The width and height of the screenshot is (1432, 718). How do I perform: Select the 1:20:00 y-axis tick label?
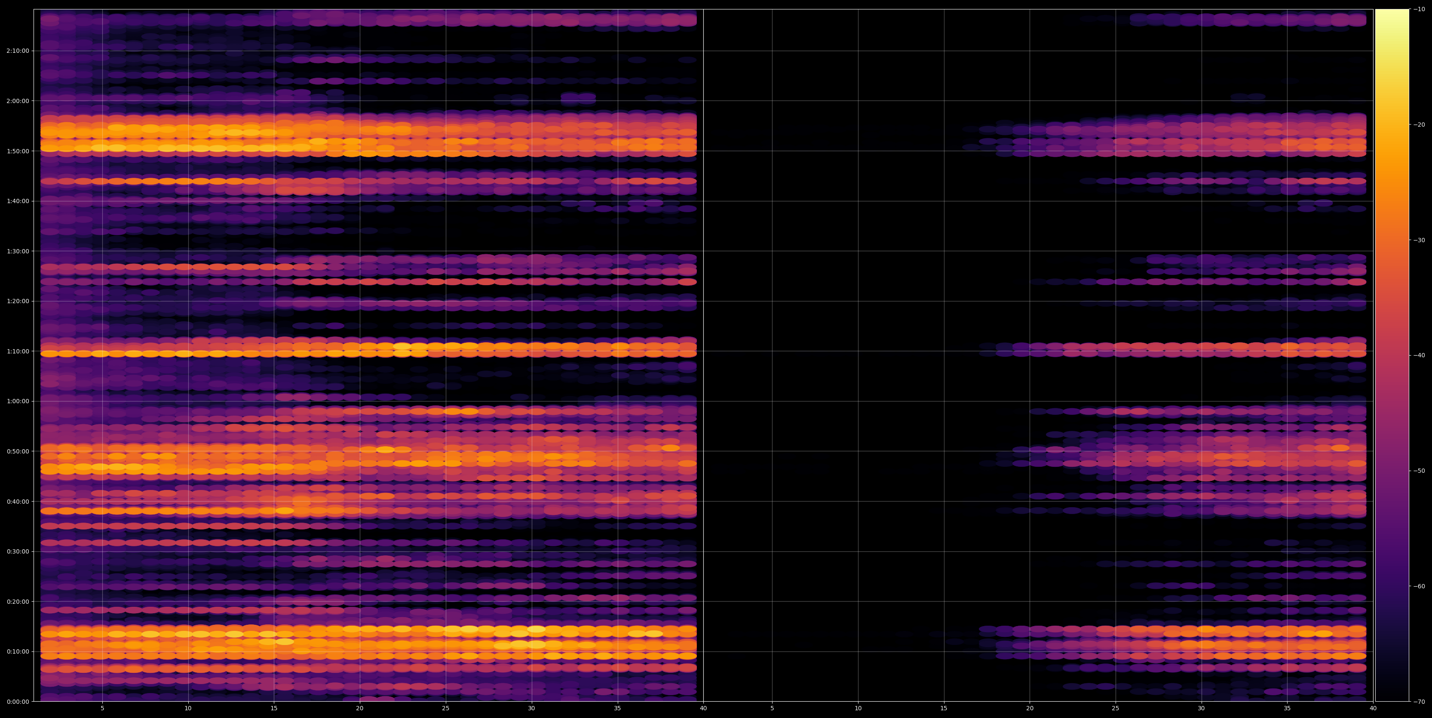click(x=18, y=301)
